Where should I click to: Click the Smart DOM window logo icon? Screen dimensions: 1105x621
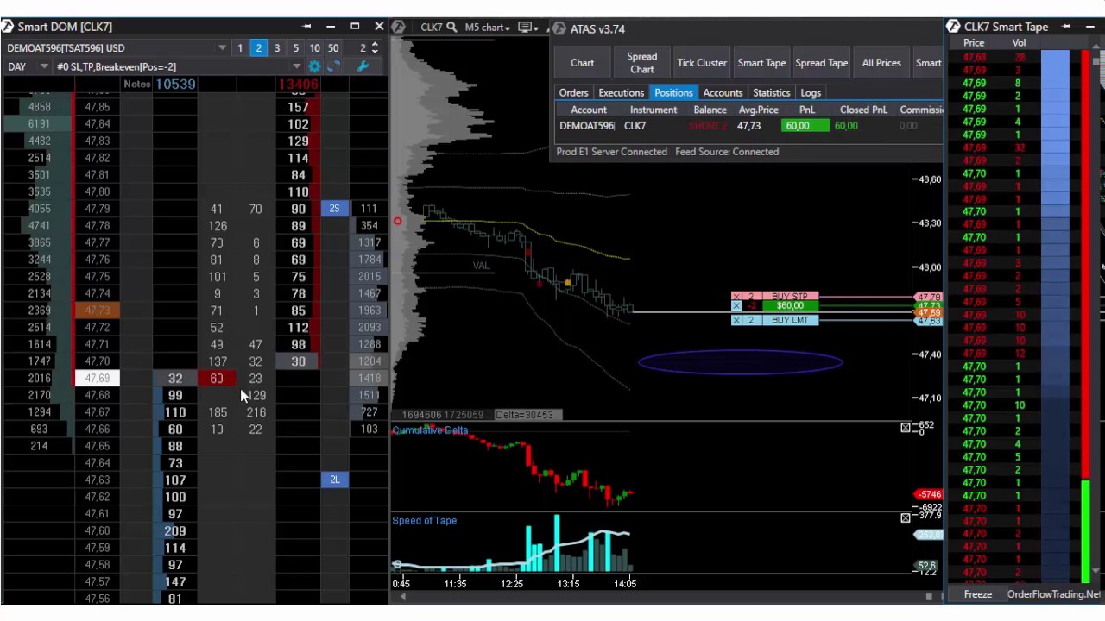9,27
